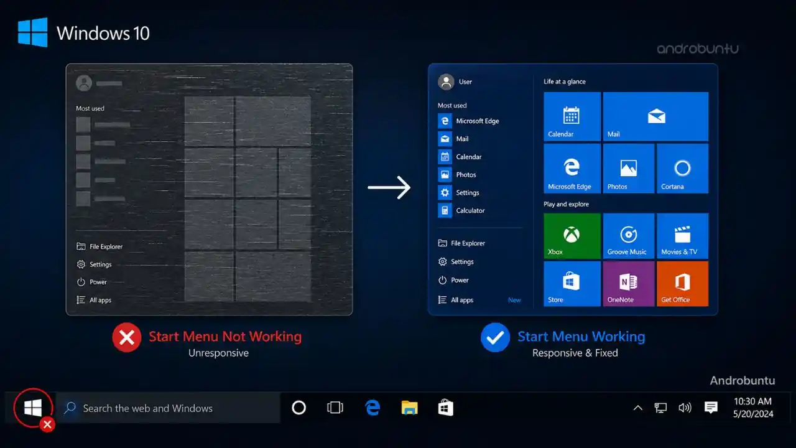796x448 pixels.
Task: Open File Explorer from the taskbar
Action: (409, 408)
